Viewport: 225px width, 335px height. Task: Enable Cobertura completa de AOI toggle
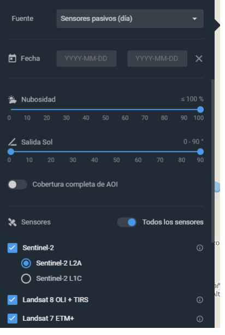tap(17, 184)
